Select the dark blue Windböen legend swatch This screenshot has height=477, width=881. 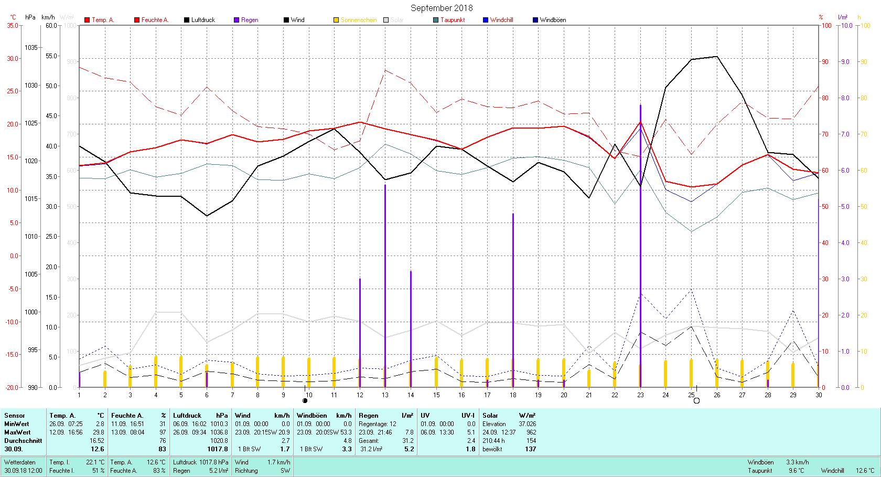[x=535, y=20]
